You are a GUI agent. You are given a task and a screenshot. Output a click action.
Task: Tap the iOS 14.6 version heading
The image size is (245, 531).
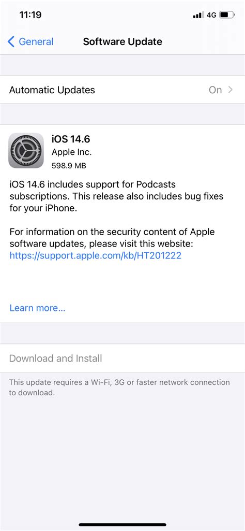coord(71,139)
